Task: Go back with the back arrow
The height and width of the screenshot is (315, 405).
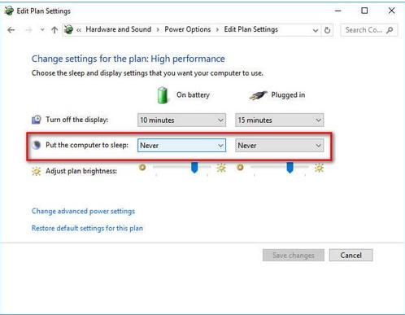Action: pos(11,30)
